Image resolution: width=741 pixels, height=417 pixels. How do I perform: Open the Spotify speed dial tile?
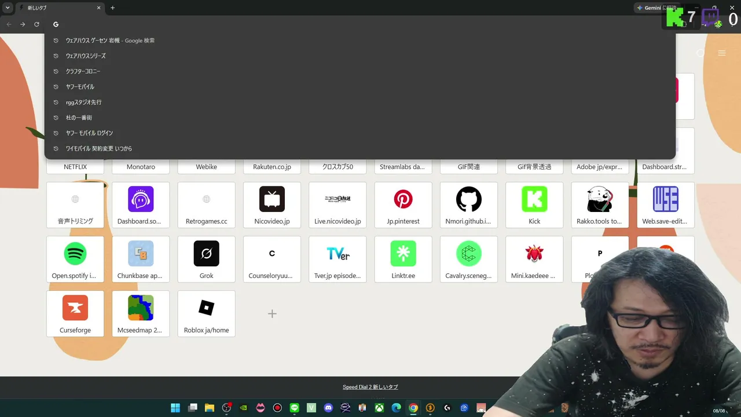point(75,259)
